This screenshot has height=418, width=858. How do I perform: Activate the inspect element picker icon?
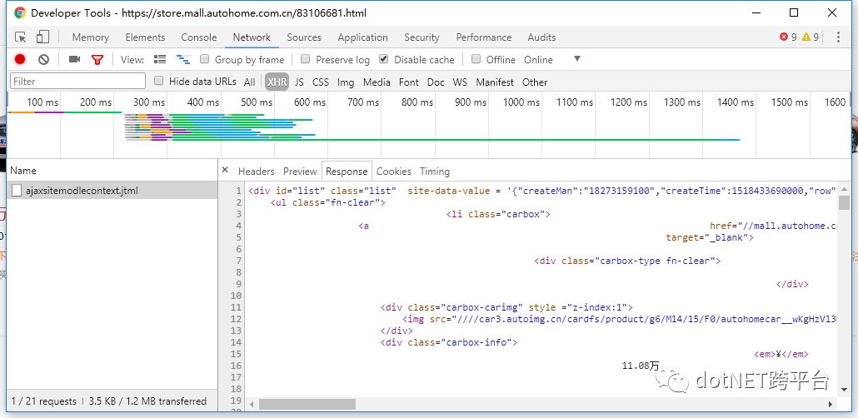(x=21, y=37)
